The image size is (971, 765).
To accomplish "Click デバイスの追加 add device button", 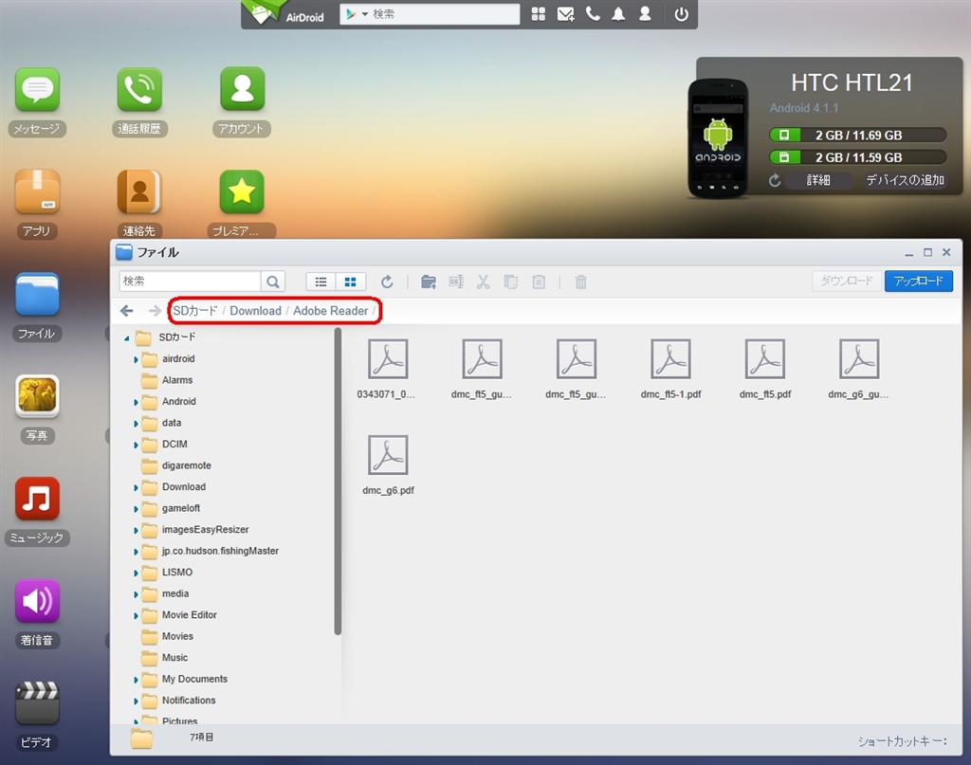I will 905,180.
